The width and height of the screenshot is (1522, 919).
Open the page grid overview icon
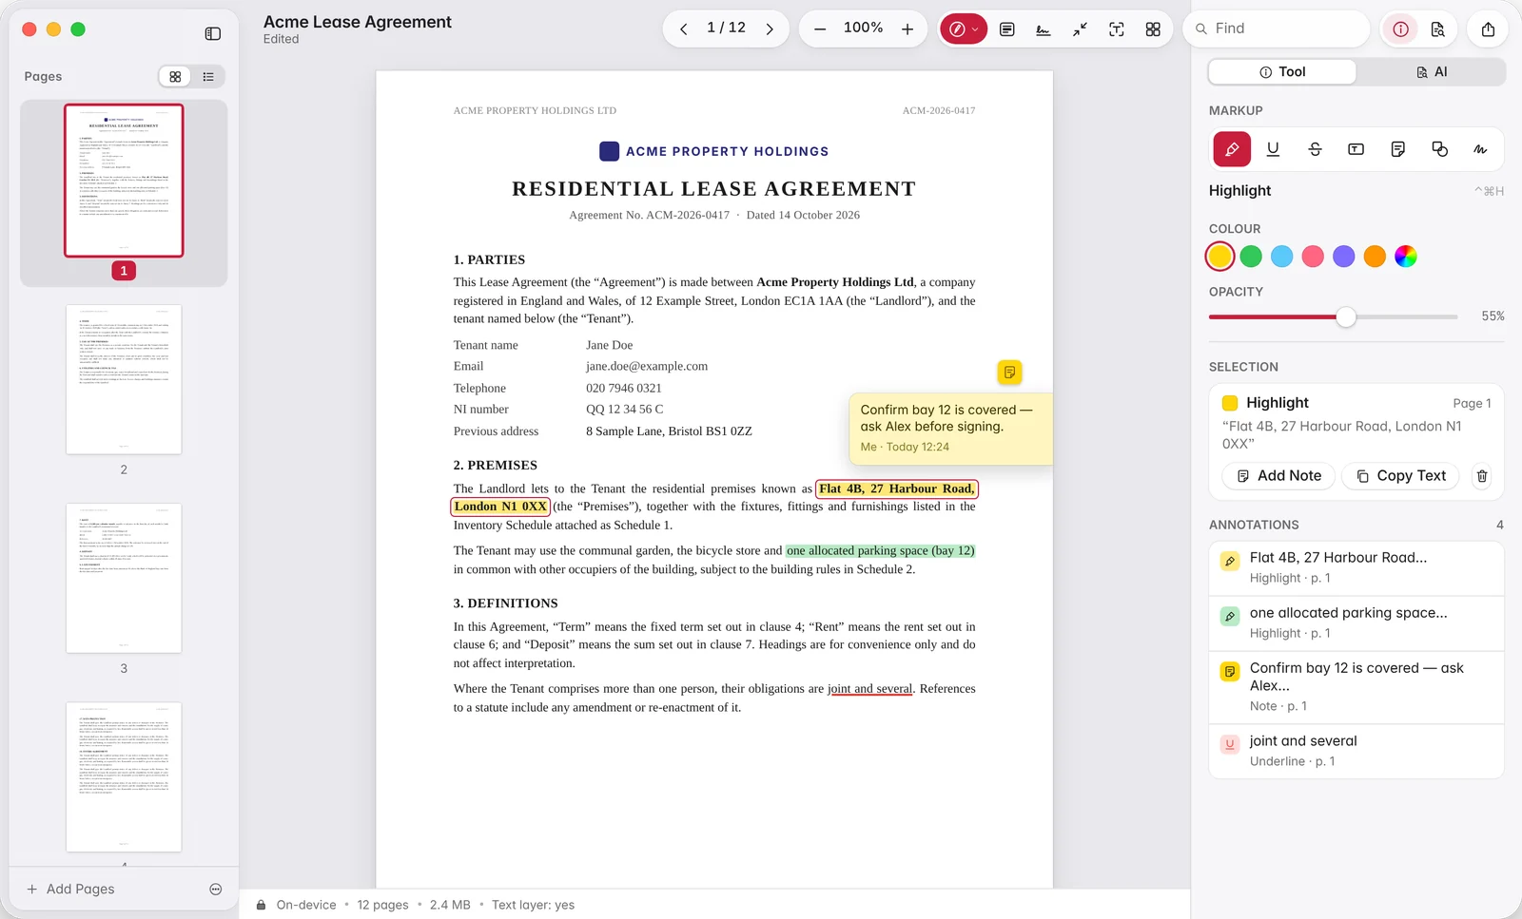(1153, 29)
